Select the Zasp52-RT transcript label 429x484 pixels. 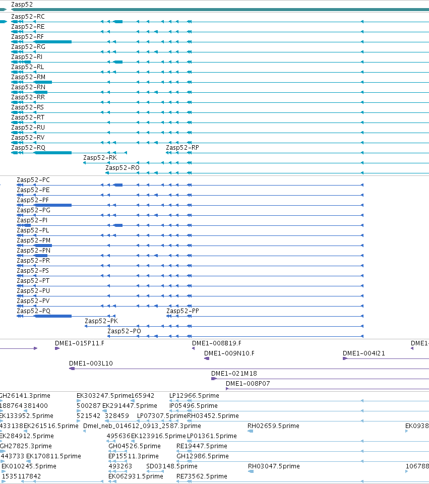click(28, 117)
